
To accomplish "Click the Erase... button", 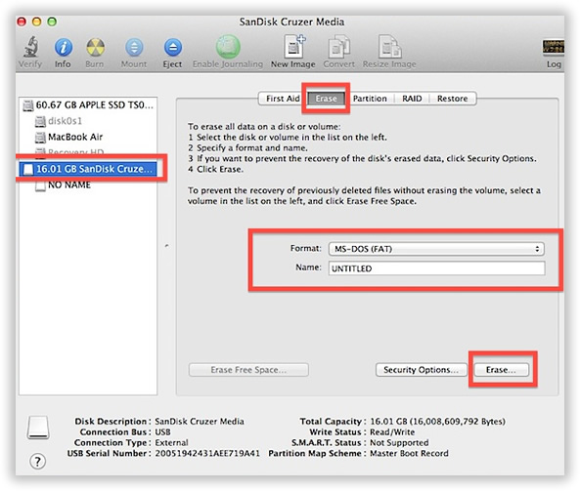I will [x=501, y=370].
